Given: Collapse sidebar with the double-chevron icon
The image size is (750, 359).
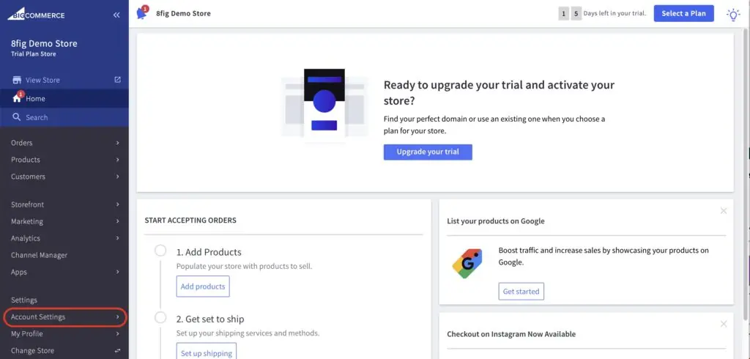Looking at the screenshot, I should pyautogui.click(x=116, y=15).
